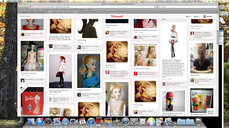Image resolution: width=229 pixels, height=128 pixels.
Task: Open System Preferences gear in dock
Action: (134, 122)
